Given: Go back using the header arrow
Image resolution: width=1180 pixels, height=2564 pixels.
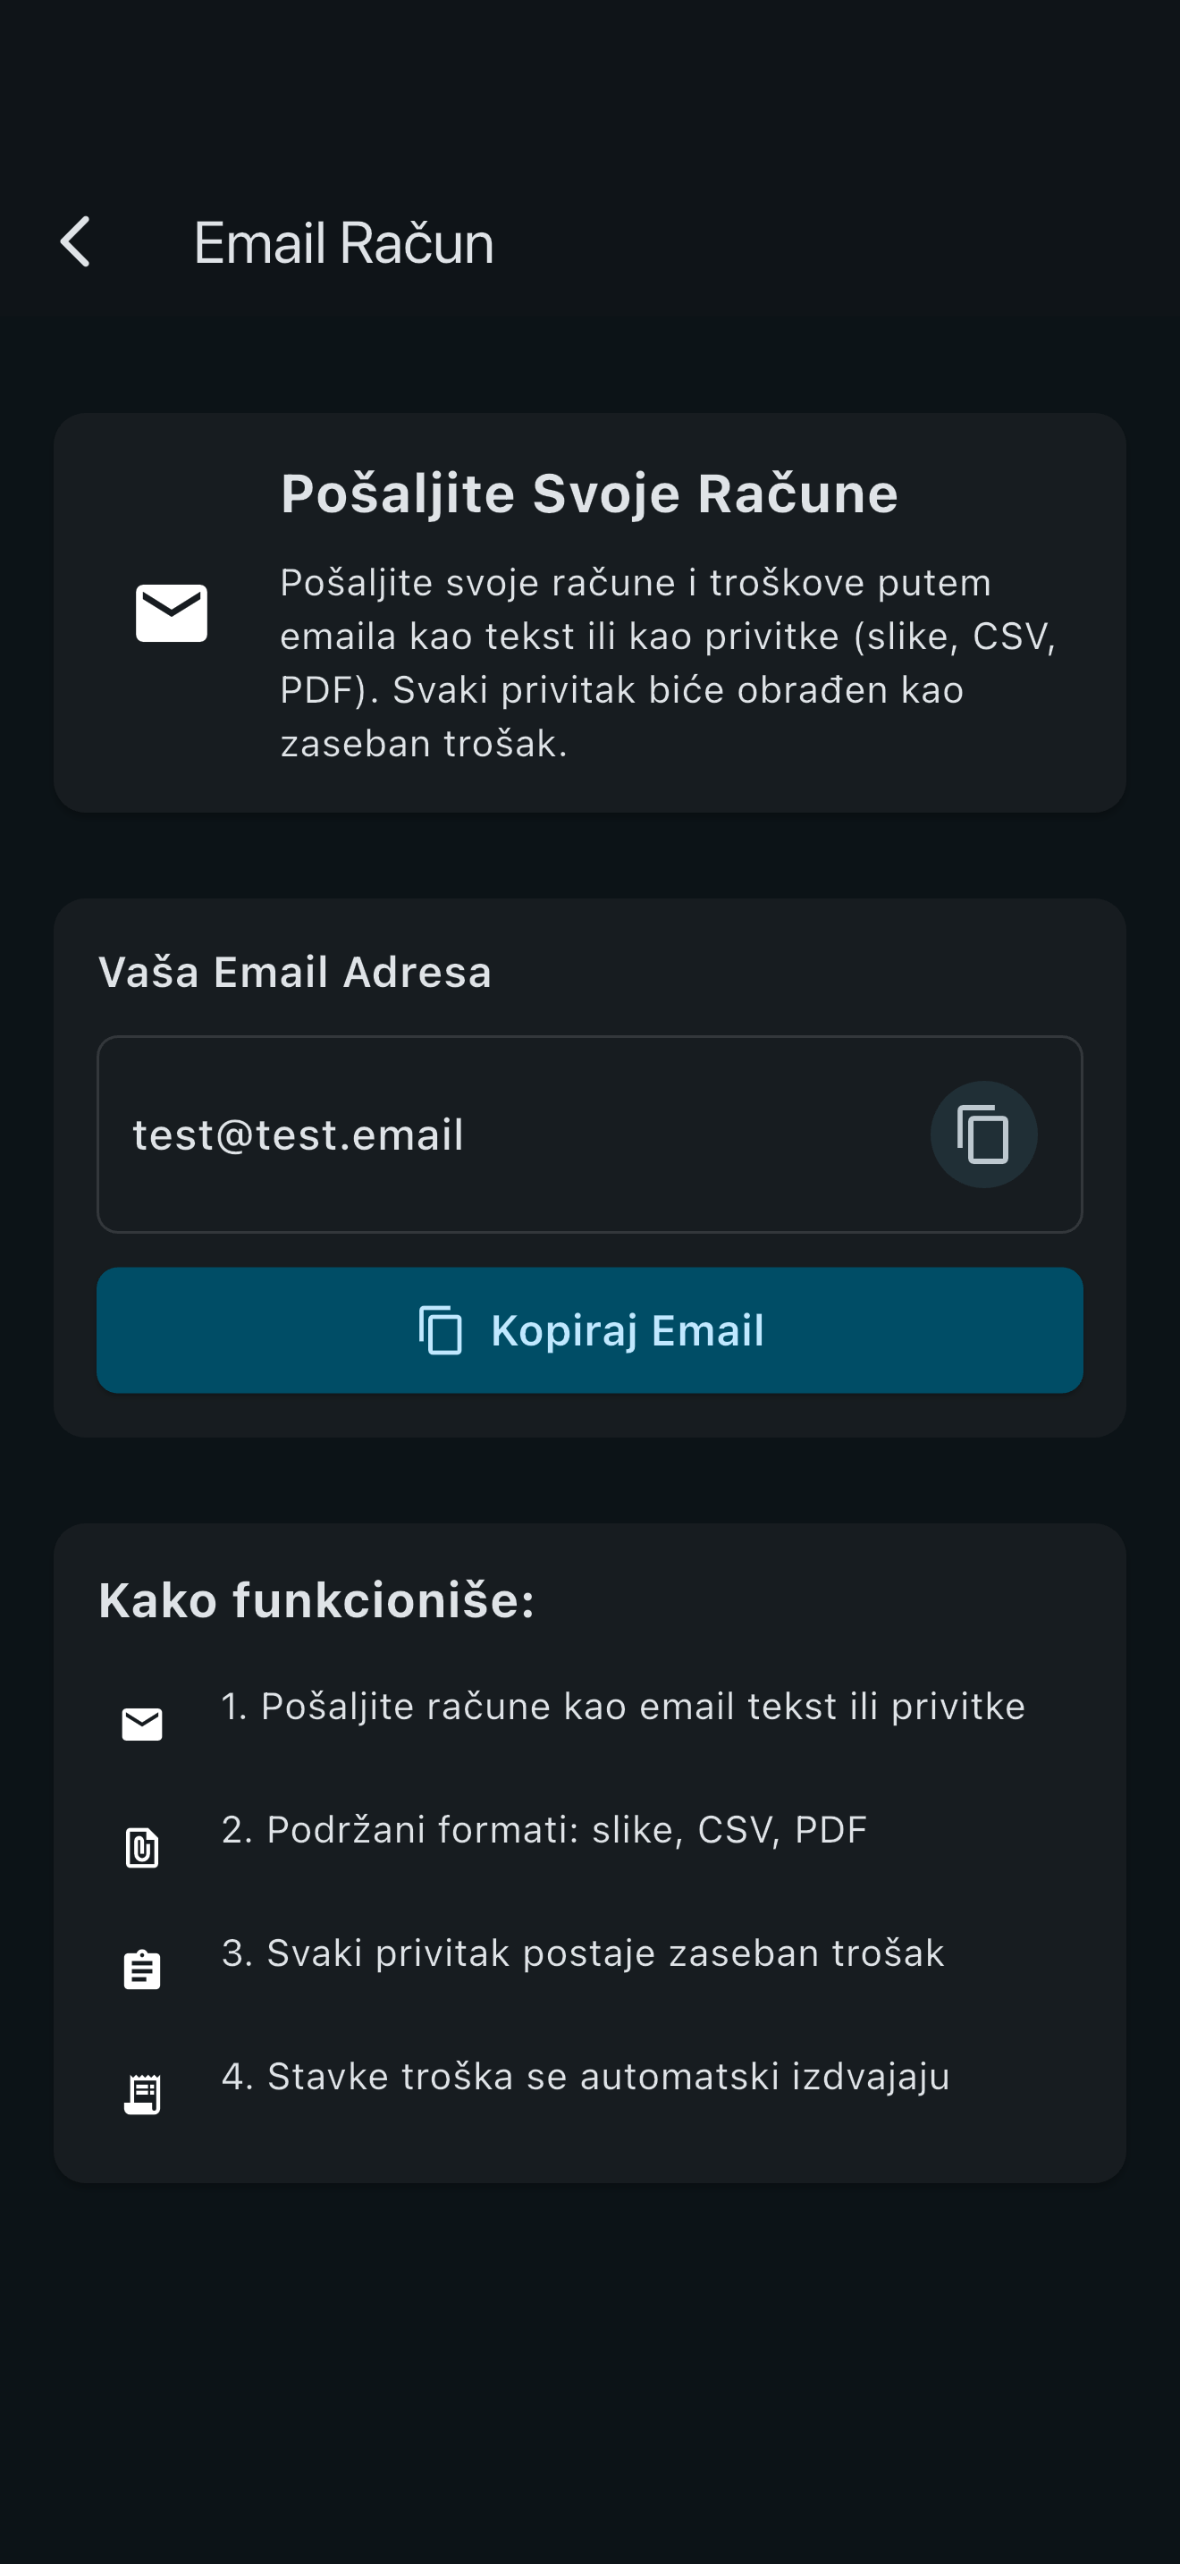Looking at the screenshot, I should pos(76,242).
